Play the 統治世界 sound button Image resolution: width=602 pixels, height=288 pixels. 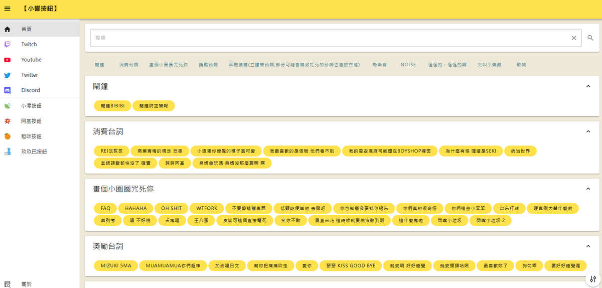click(x=520, y=151)
